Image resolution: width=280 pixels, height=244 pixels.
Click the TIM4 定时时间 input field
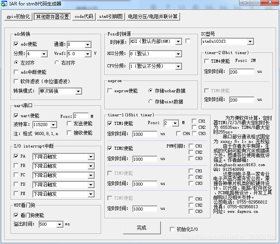coord(242,72)
